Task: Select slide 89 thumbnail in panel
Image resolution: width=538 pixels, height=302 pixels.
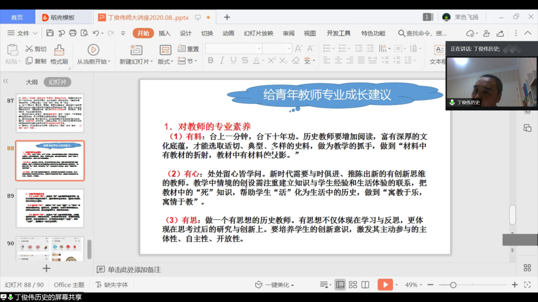Action: point(50,208)
